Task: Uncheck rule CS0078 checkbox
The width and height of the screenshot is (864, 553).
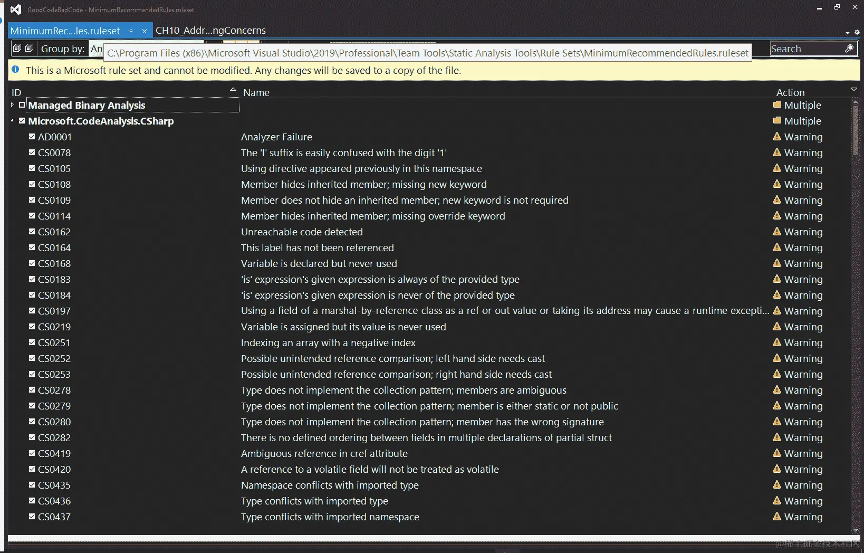Action: (32, 152)
